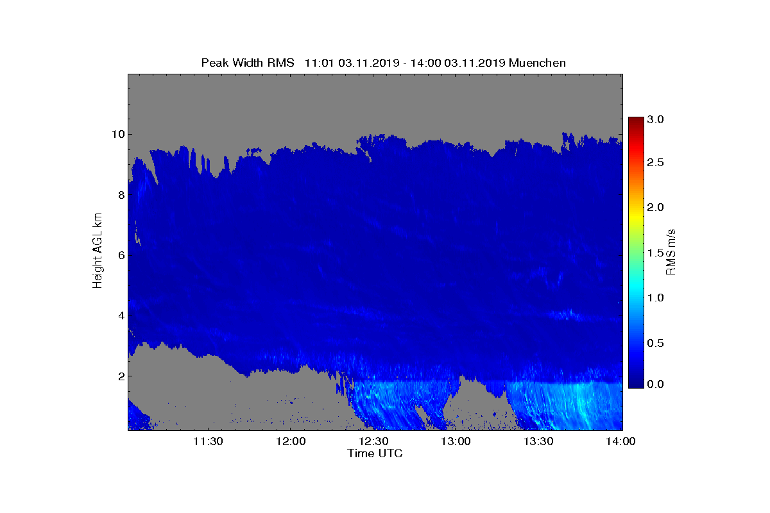The image size is (770, 513).
Task: Click the '14:00' time axis label
Action: (x=622, y=441)
